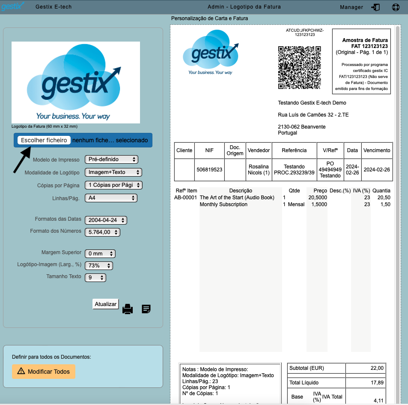Open Linhas/Pág. A4 dropdown
Viewport: 408px width, 405px height.
pos(111,198)
